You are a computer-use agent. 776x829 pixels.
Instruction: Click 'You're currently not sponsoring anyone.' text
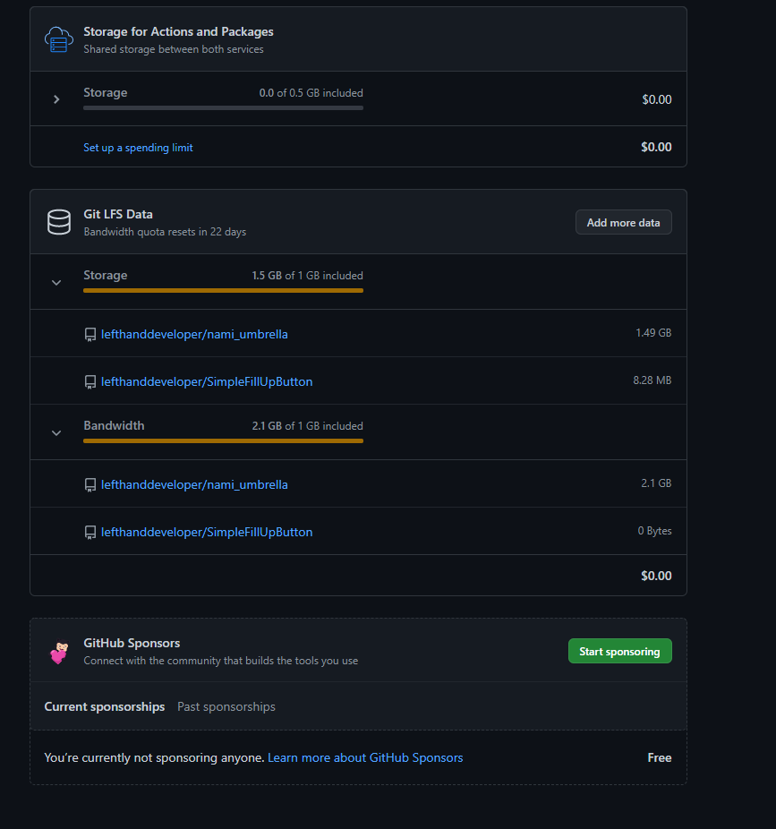(154, 757)
